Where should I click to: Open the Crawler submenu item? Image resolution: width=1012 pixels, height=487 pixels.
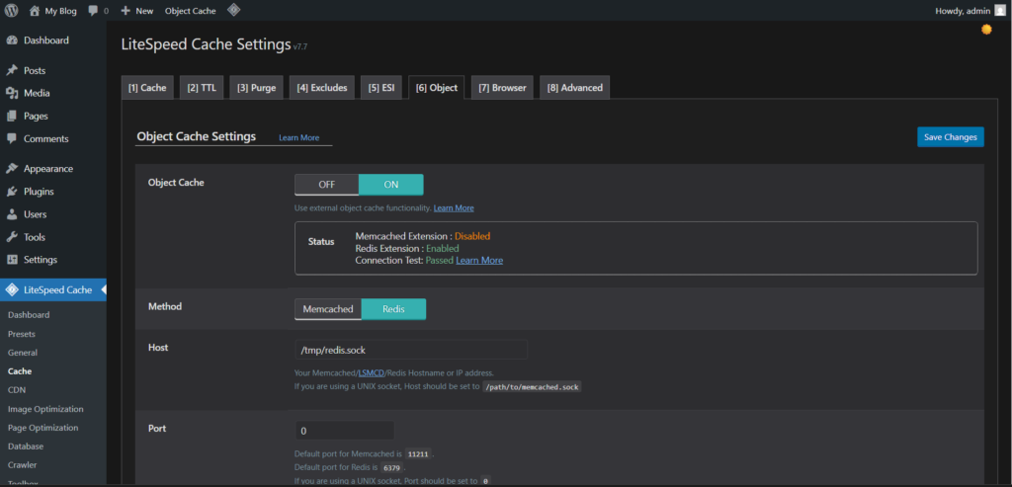[x=22, y=465]
